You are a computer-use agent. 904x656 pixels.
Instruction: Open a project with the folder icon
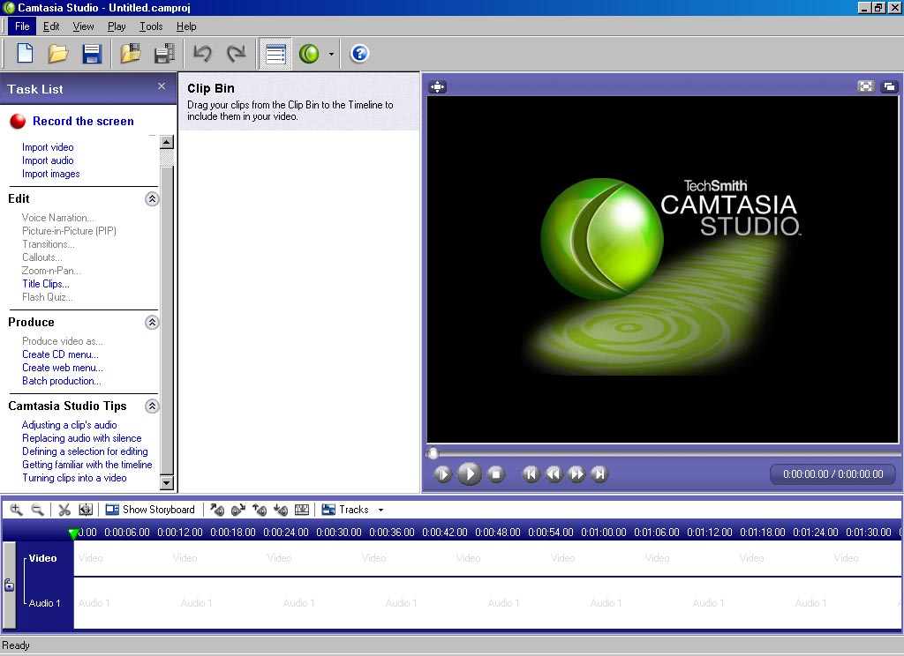click(57, 54)
